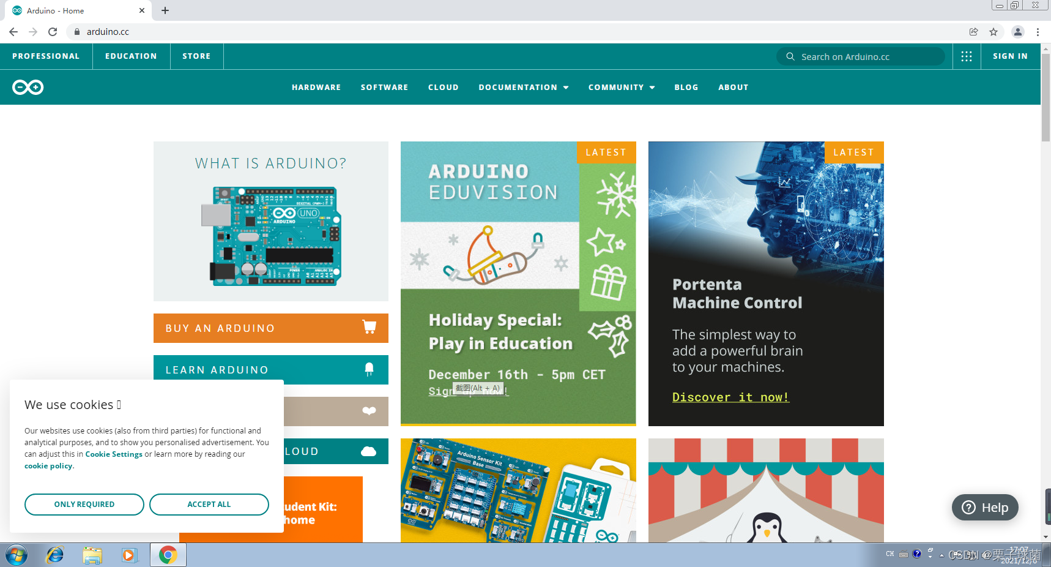
Task: Click the browser forward arrow
Action: pos(33,32)
